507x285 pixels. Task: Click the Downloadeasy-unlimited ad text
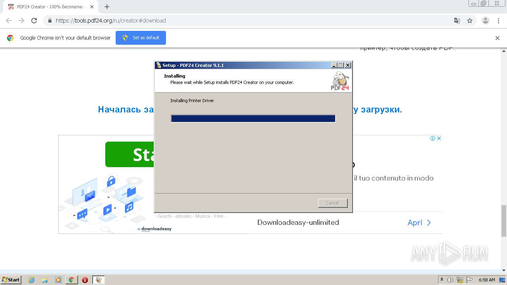(x=298, y=222)
